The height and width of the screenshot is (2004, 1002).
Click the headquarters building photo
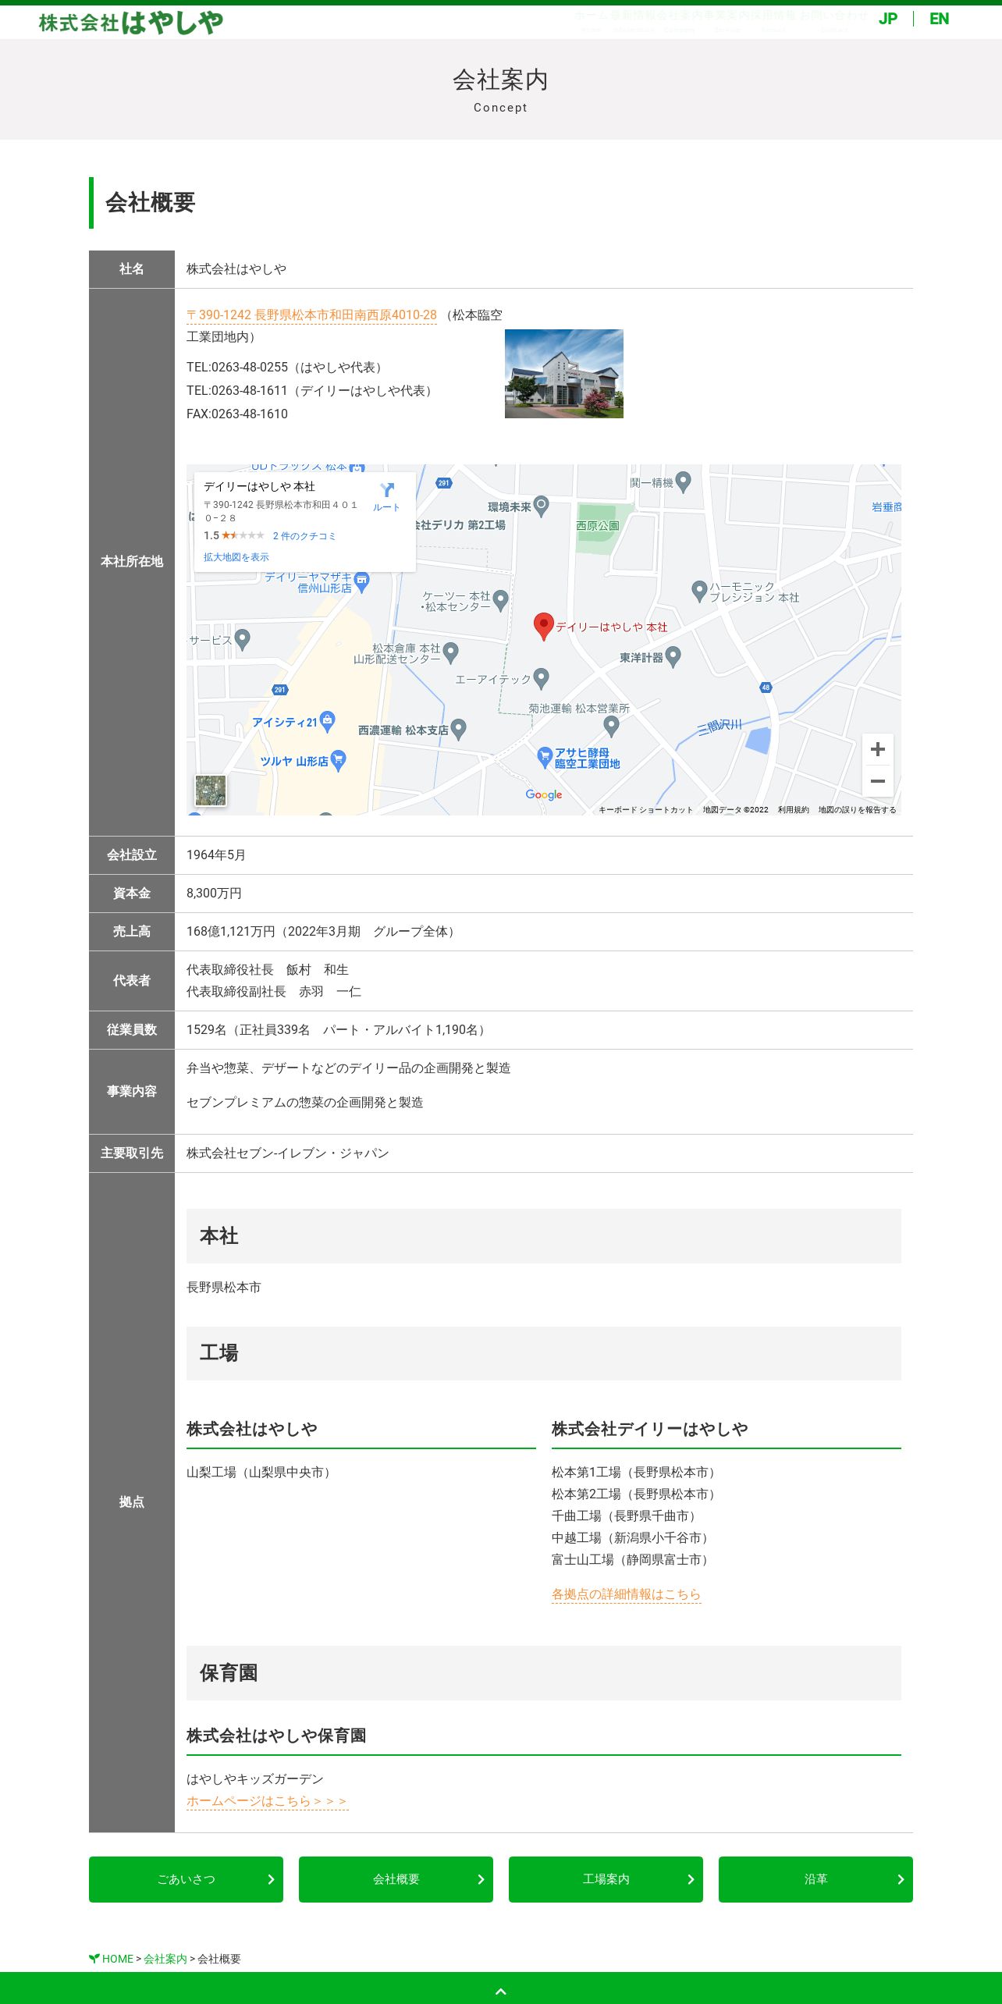pos(564,374)
